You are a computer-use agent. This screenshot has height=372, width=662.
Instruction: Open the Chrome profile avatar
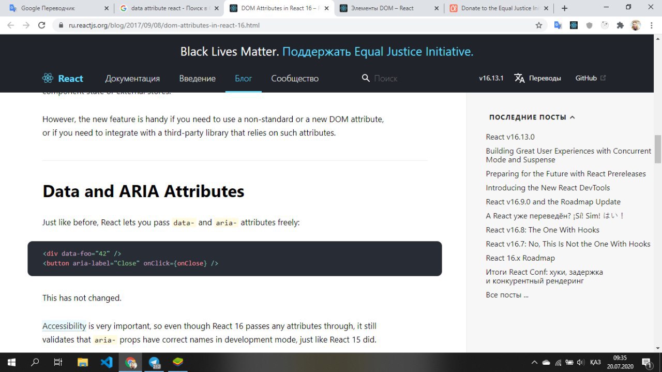pos(636,25)
